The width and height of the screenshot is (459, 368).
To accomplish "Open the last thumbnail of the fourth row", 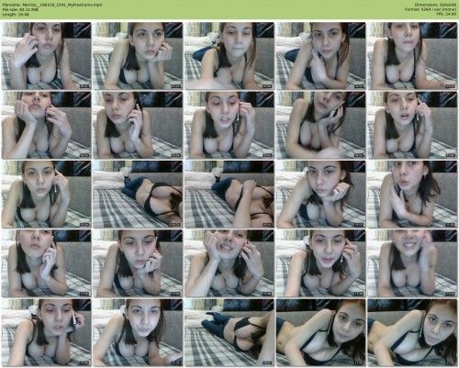I will [412, 263].
